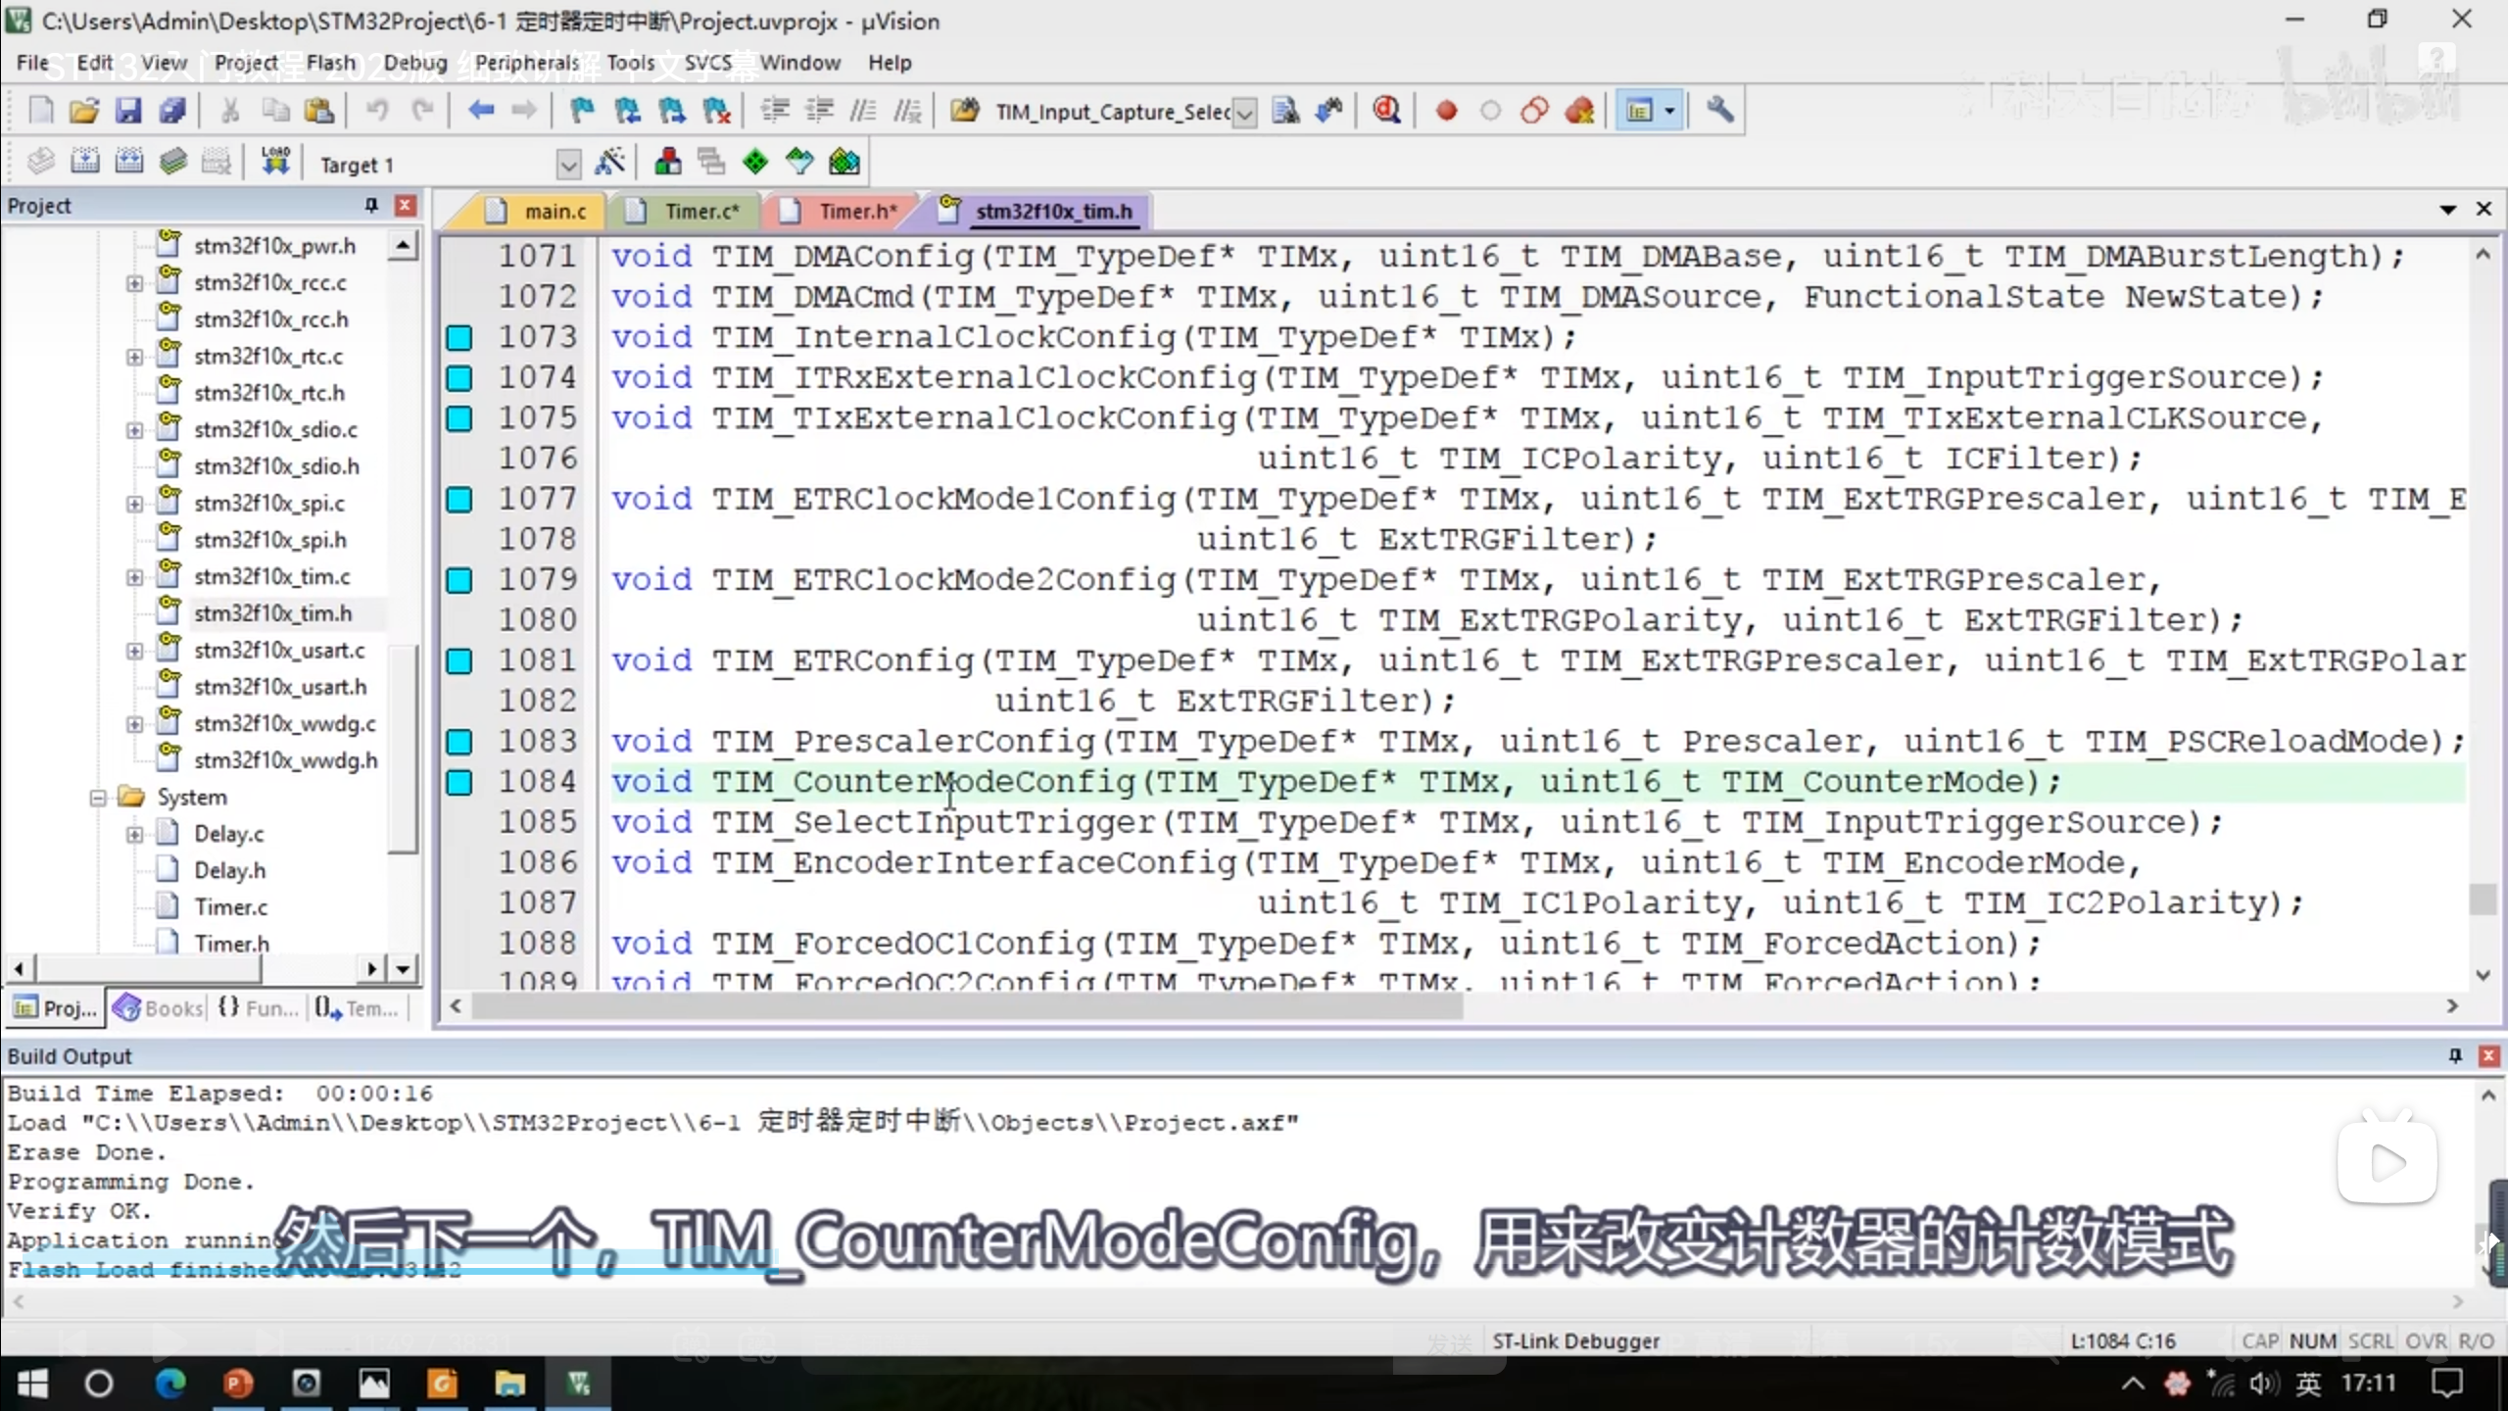Image resolution: width=2508 pixels, height=1411 pixels.
Task: Insert breakpoint red dot icon
Action: (x=1446, y=111)
